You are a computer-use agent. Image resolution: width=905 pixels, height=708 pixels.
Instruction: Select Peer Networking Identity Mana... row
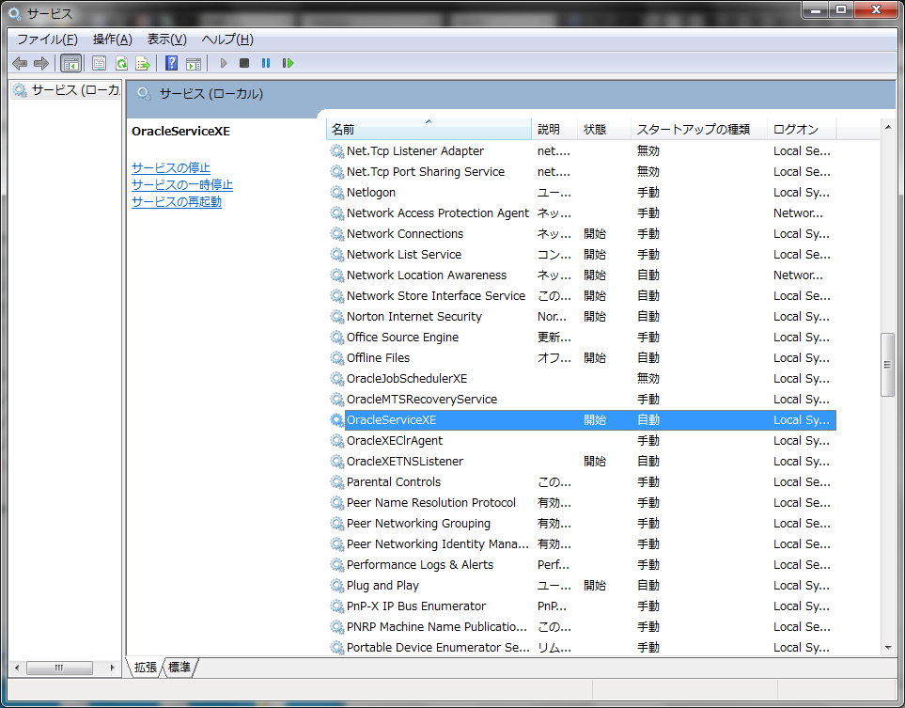tap(582, 544)
